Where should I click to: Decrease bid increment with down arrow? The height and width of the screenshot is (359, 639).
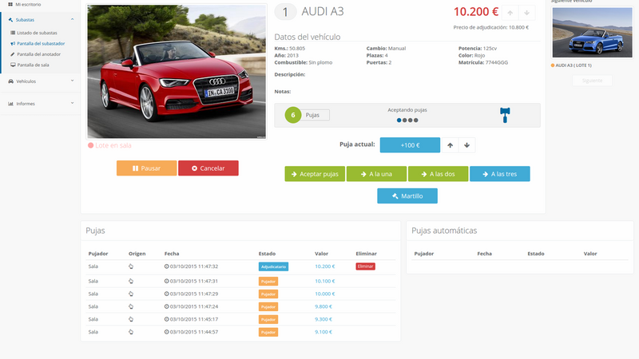(466, 145)
